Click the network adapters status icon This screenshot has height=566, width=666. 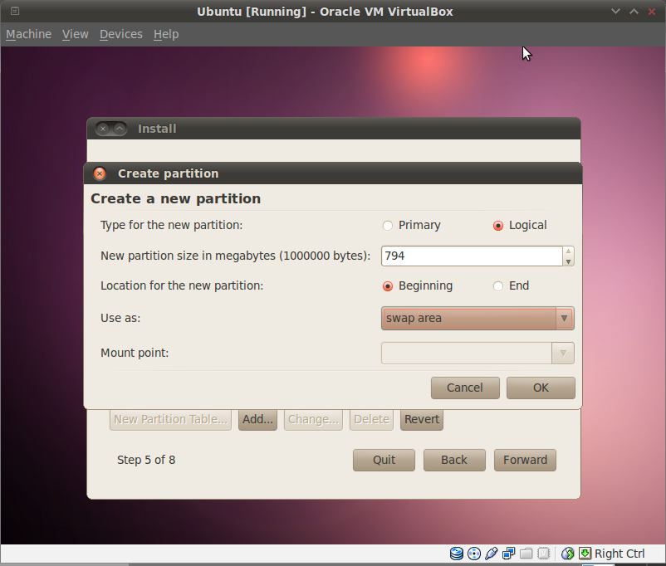(508, 554)
